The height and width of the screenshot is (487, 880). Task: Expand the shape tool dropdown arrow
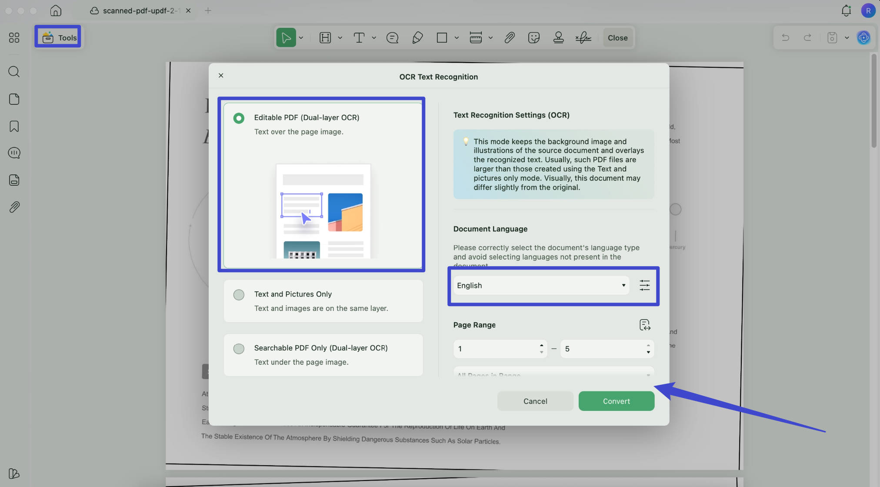(x=457, y=38)
